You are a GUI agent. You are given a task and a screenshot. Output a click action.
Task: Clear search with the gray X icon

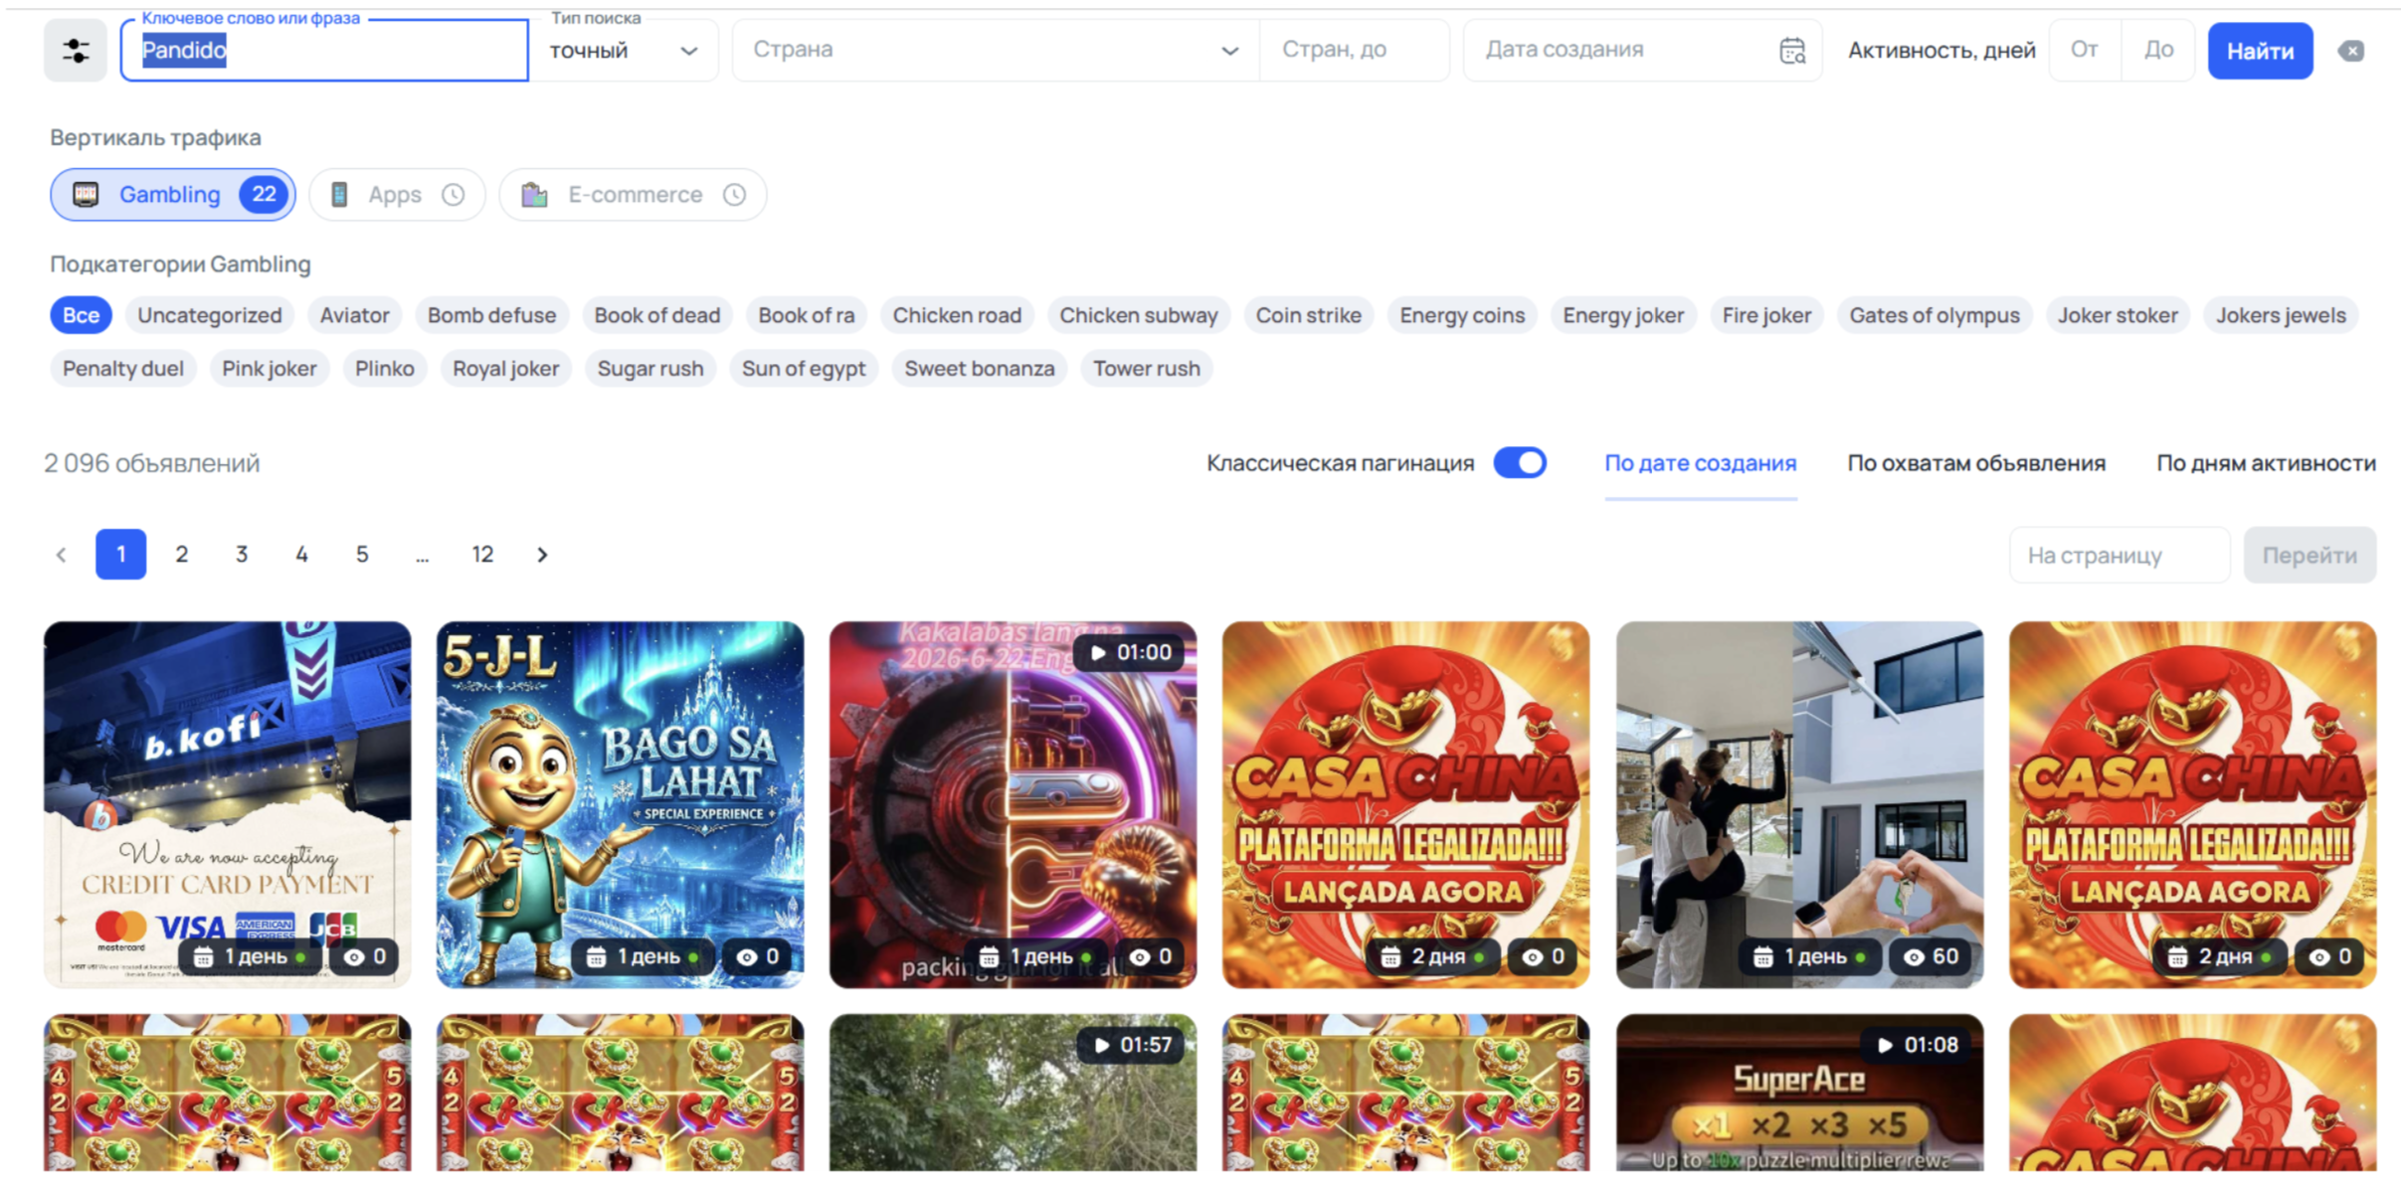[2351, 51]
